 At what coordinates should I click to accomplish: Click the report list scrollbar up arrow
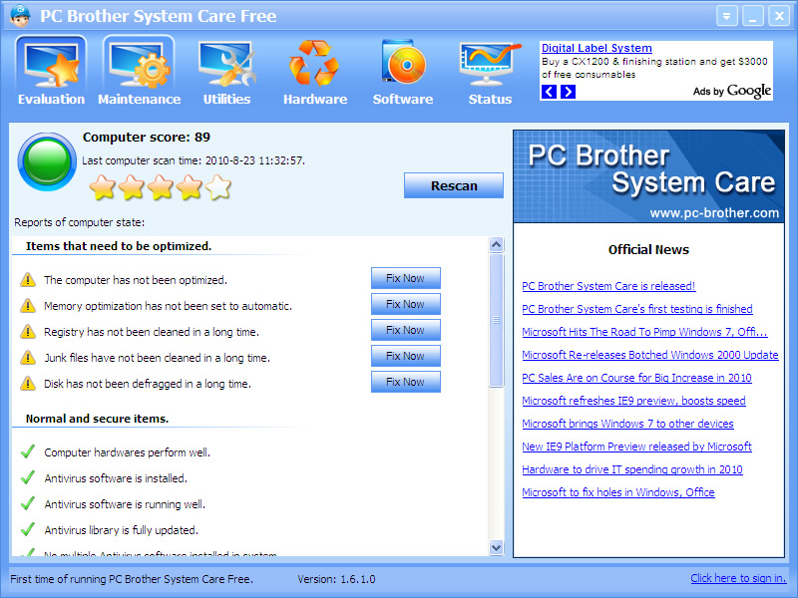coord(496,245)
